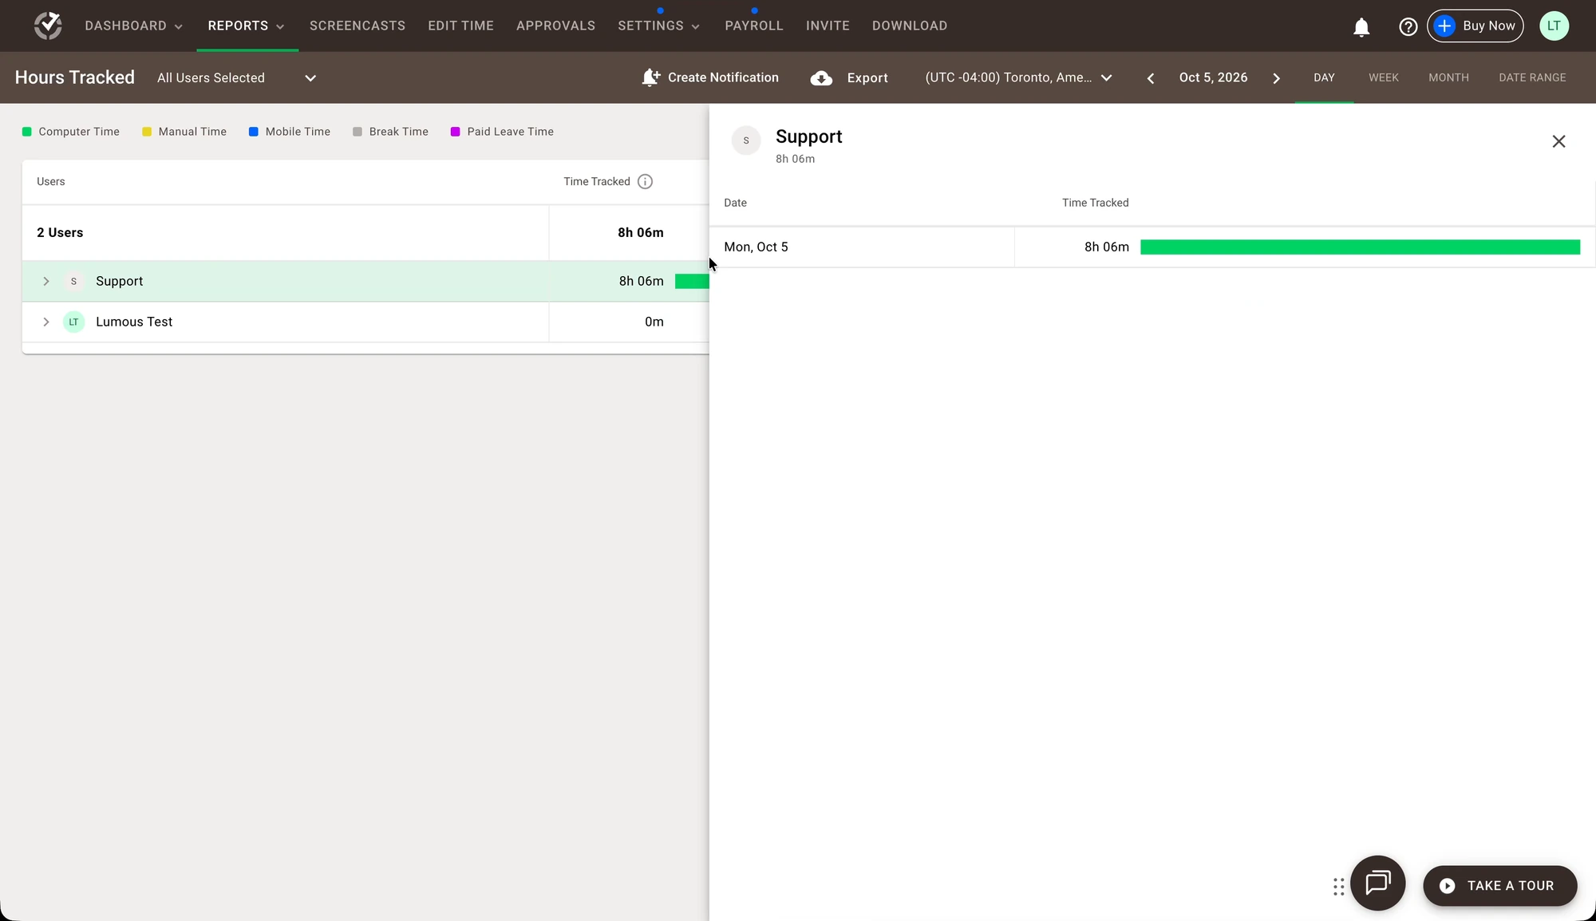Click the Computer Time green legend swatch

(26, 132)
